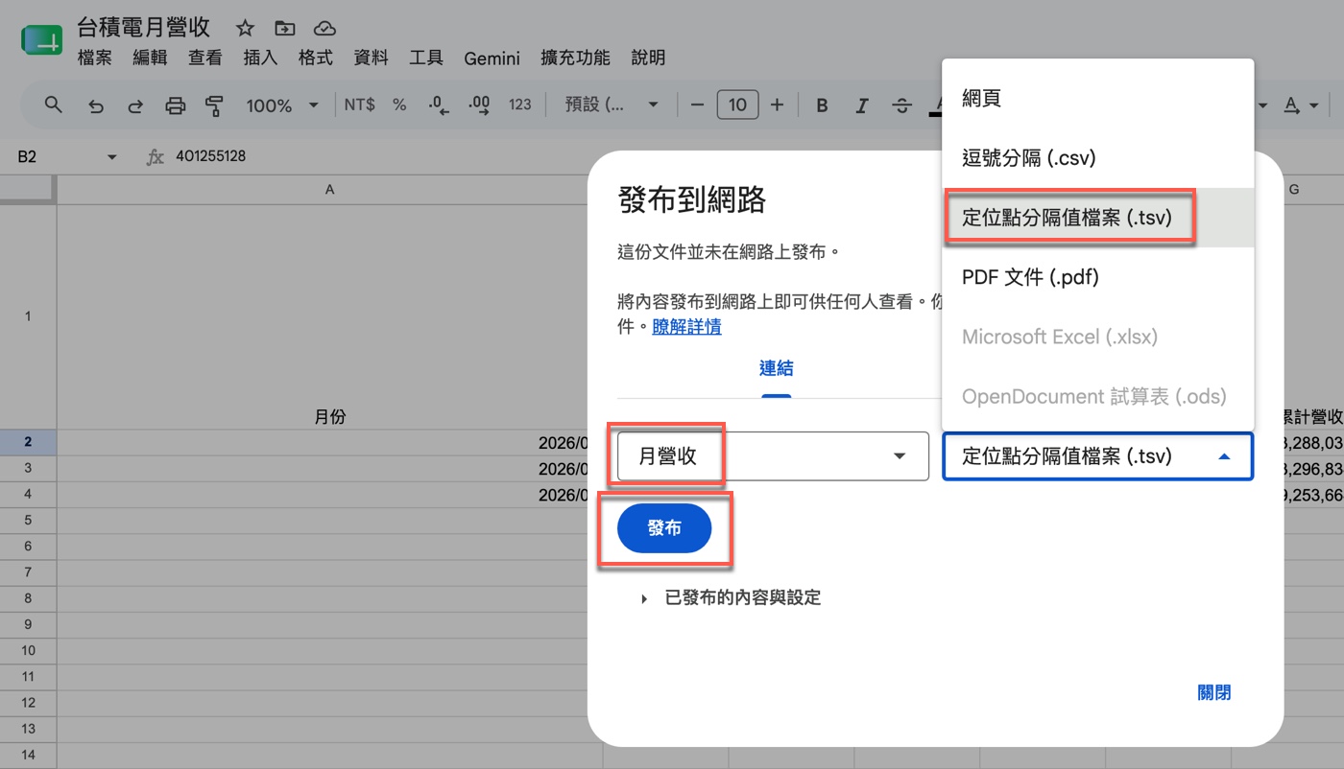
Task: Click the font size 10 field
Action: pos(737,105)
